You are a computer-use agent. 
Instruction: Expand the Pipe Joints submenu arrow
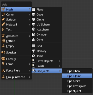click(60, 71)
